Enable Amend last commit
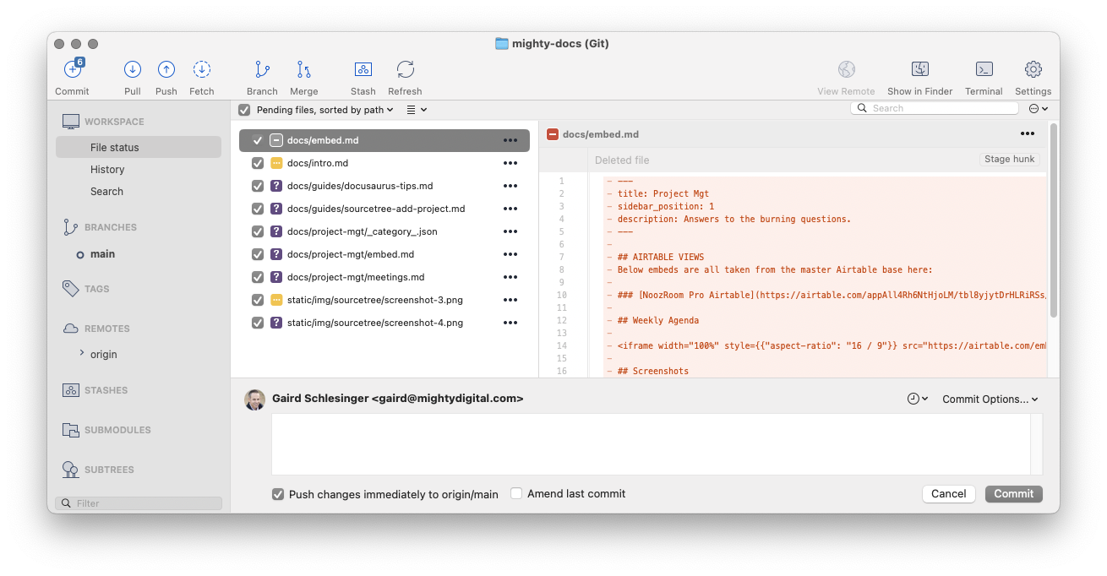1107x576 pixels. 516,494
